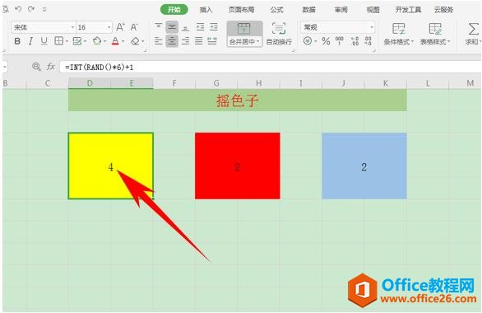
Task: Click the fill color bucket icon
Action: (97, 40)
